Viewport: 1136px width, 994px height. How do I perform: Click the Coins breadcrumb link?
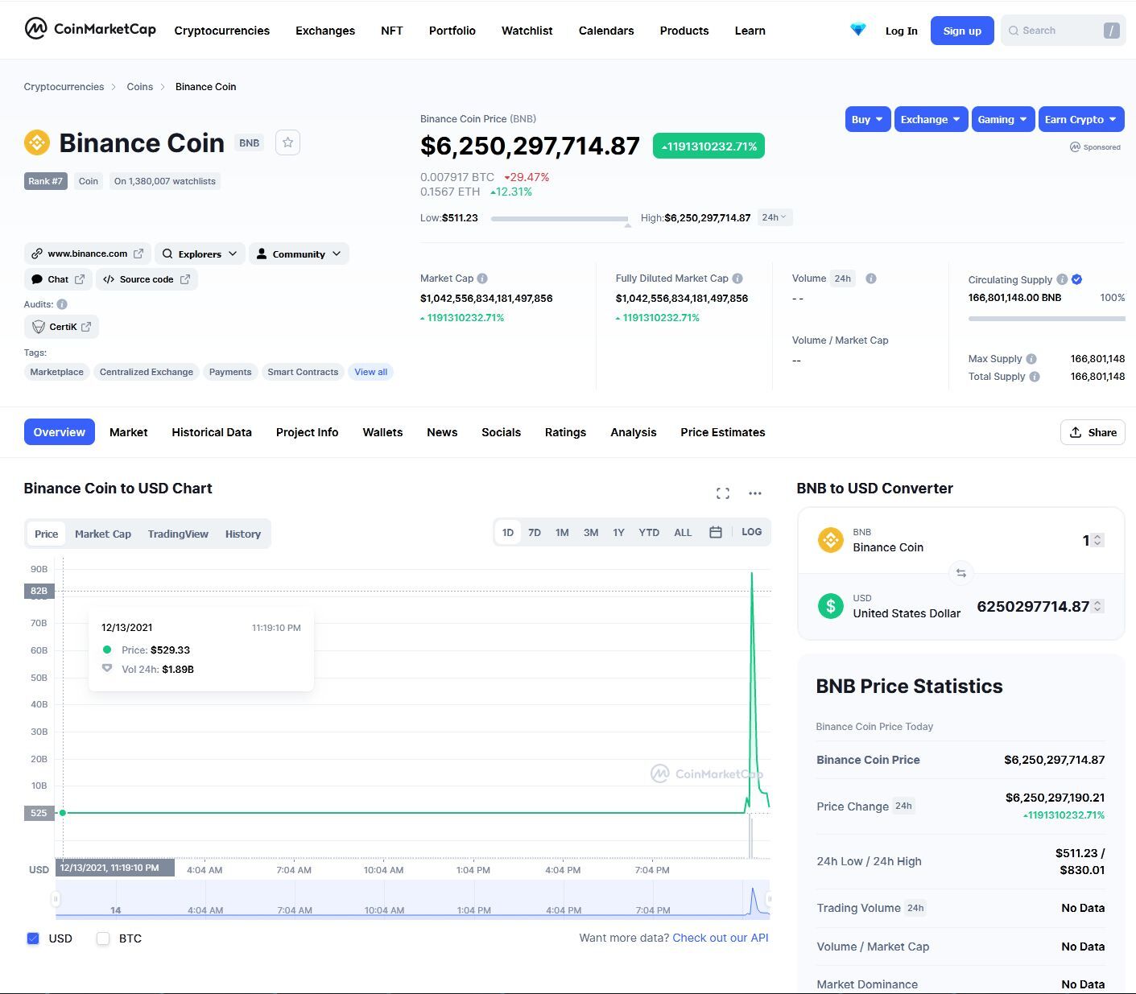[x=139, y=87]
